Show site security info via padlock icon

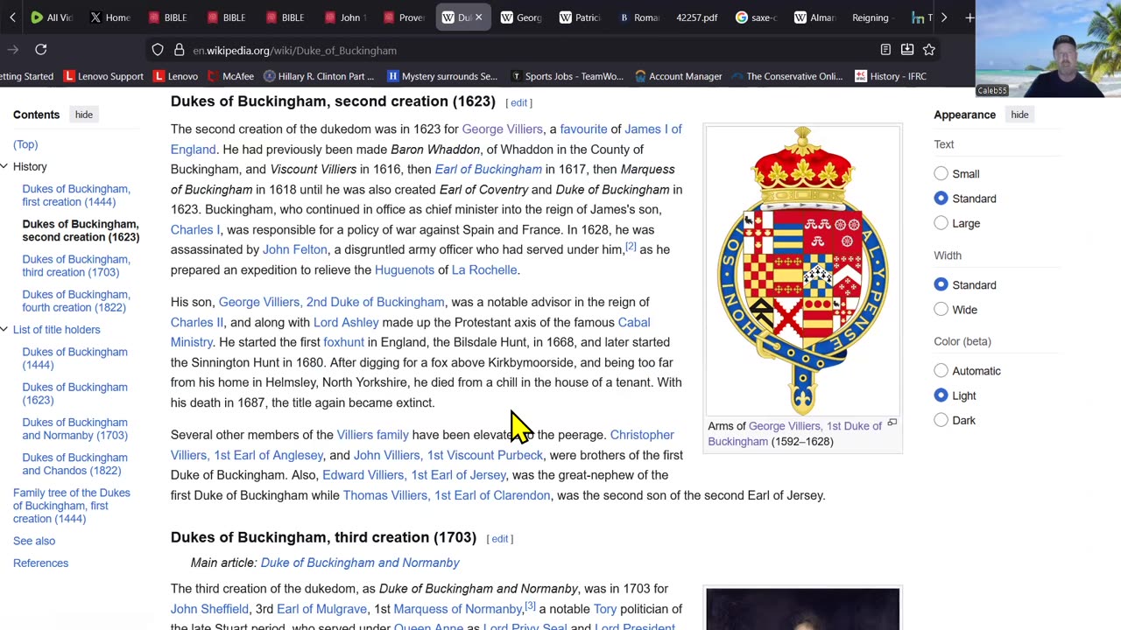(179, 50)
